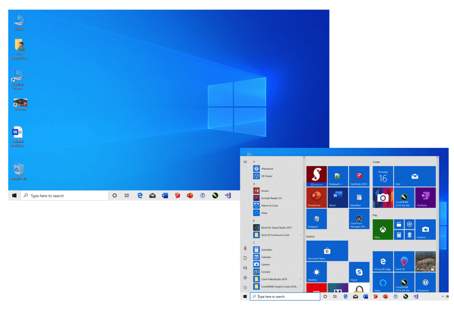This screenshot has width=454, height=310.
Task: Open the SFHouse desktop shortcut
Action: tap(20, 105)
